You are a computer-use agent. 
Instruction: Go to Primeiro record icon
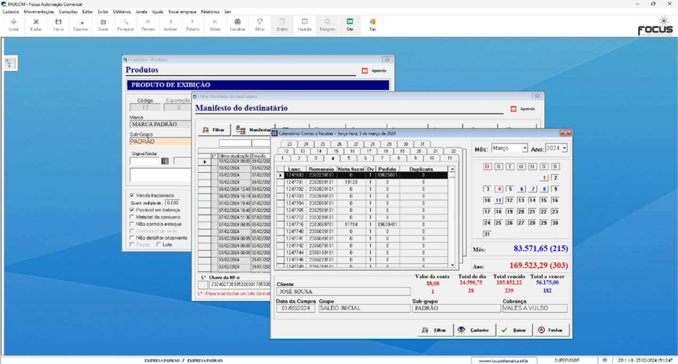pyautogui.click(x=148, y=22)
